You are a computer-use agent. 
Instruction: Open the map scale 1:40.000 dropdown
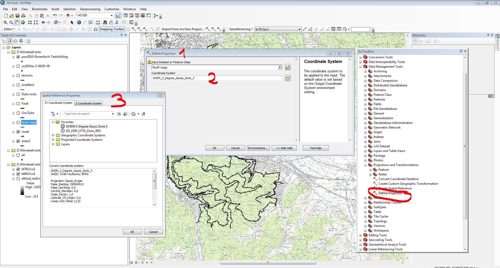[112, 16]
